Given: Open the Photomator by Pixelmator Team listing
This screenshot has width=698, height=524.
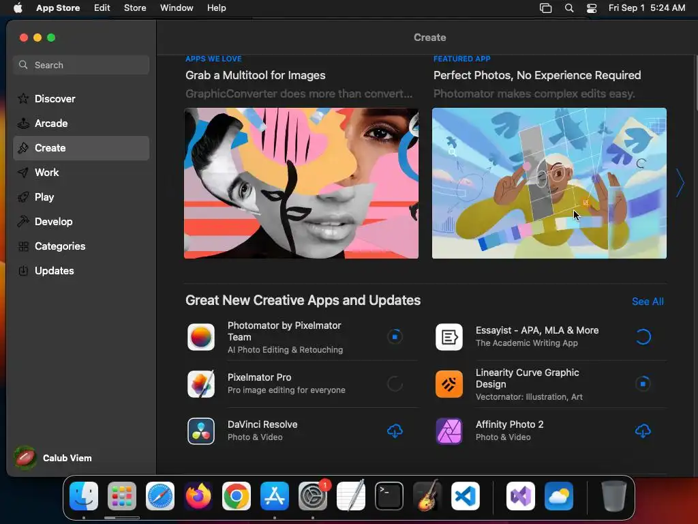Looking at the screenshot, I should click(284, 331).
